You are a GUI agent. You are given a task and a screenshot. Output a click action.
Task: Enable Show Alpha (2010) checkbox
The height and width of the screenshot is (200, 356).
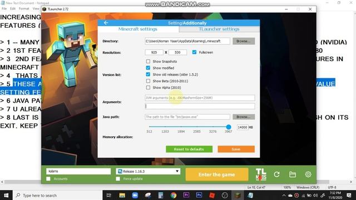pos(148,88)
